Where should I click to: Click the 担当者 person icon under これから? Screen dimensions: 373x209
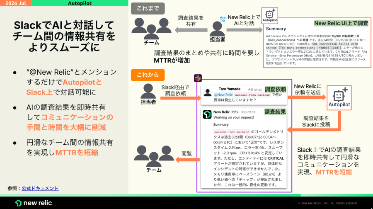click(x=148, y=91)
